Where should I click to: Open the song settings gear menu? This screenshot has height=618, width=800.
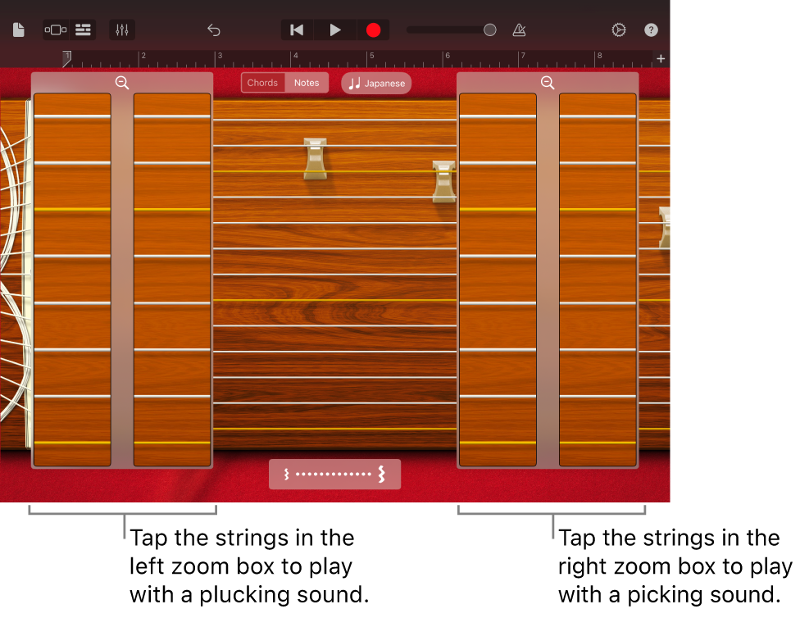[x=618, y=30]
